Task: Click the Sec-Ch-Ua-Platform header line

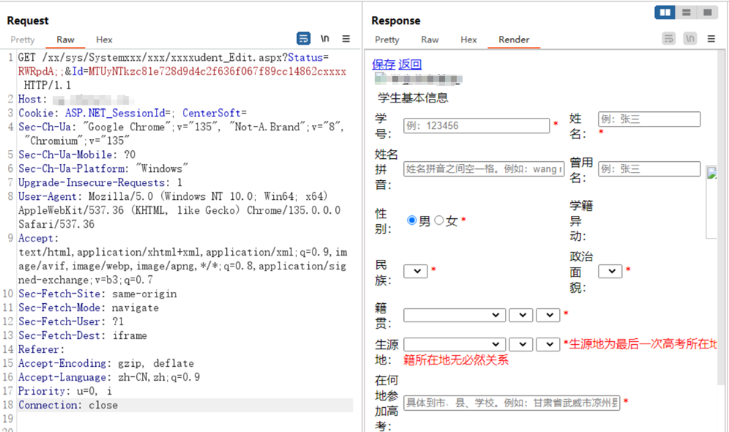Action: coord(103,169)
